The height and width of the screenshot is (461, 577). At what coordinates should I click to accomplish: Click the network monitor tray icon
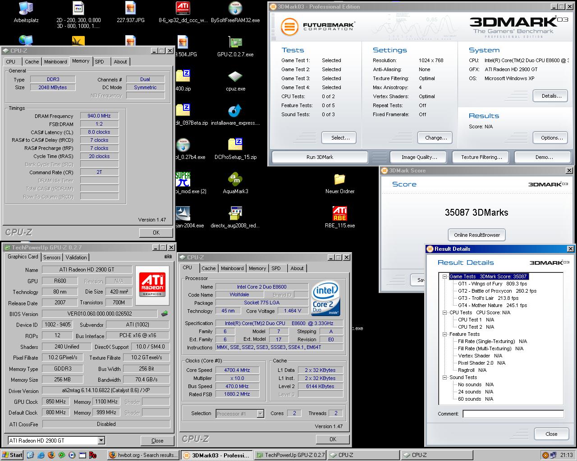click(x=554, y=455)
